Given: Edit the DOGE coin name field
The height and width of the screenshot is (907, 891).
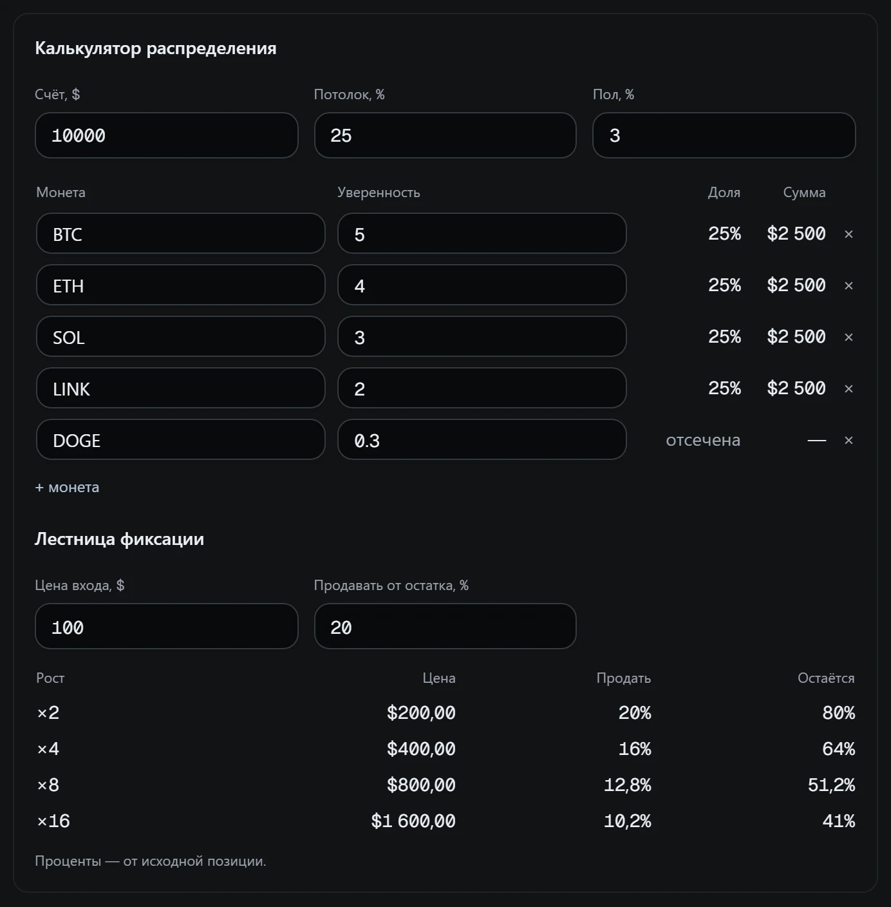Looking at the screenshot, I should click(181, 439).
